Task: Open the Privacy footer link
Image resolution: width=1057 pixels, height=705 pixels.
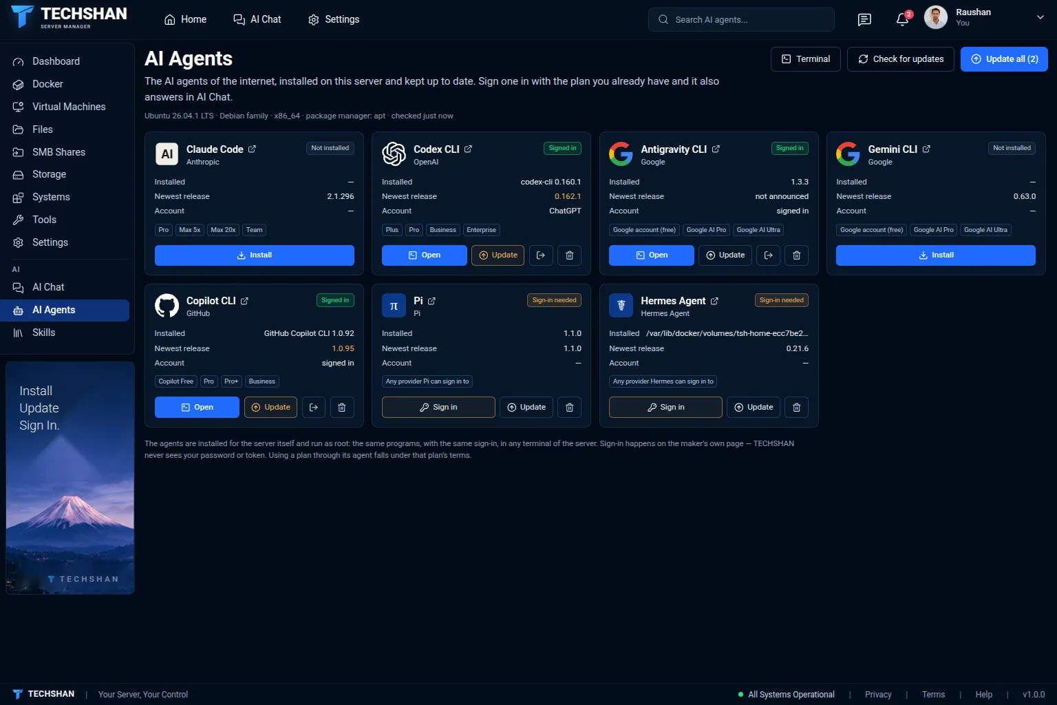Action: (x=878, y=695)
